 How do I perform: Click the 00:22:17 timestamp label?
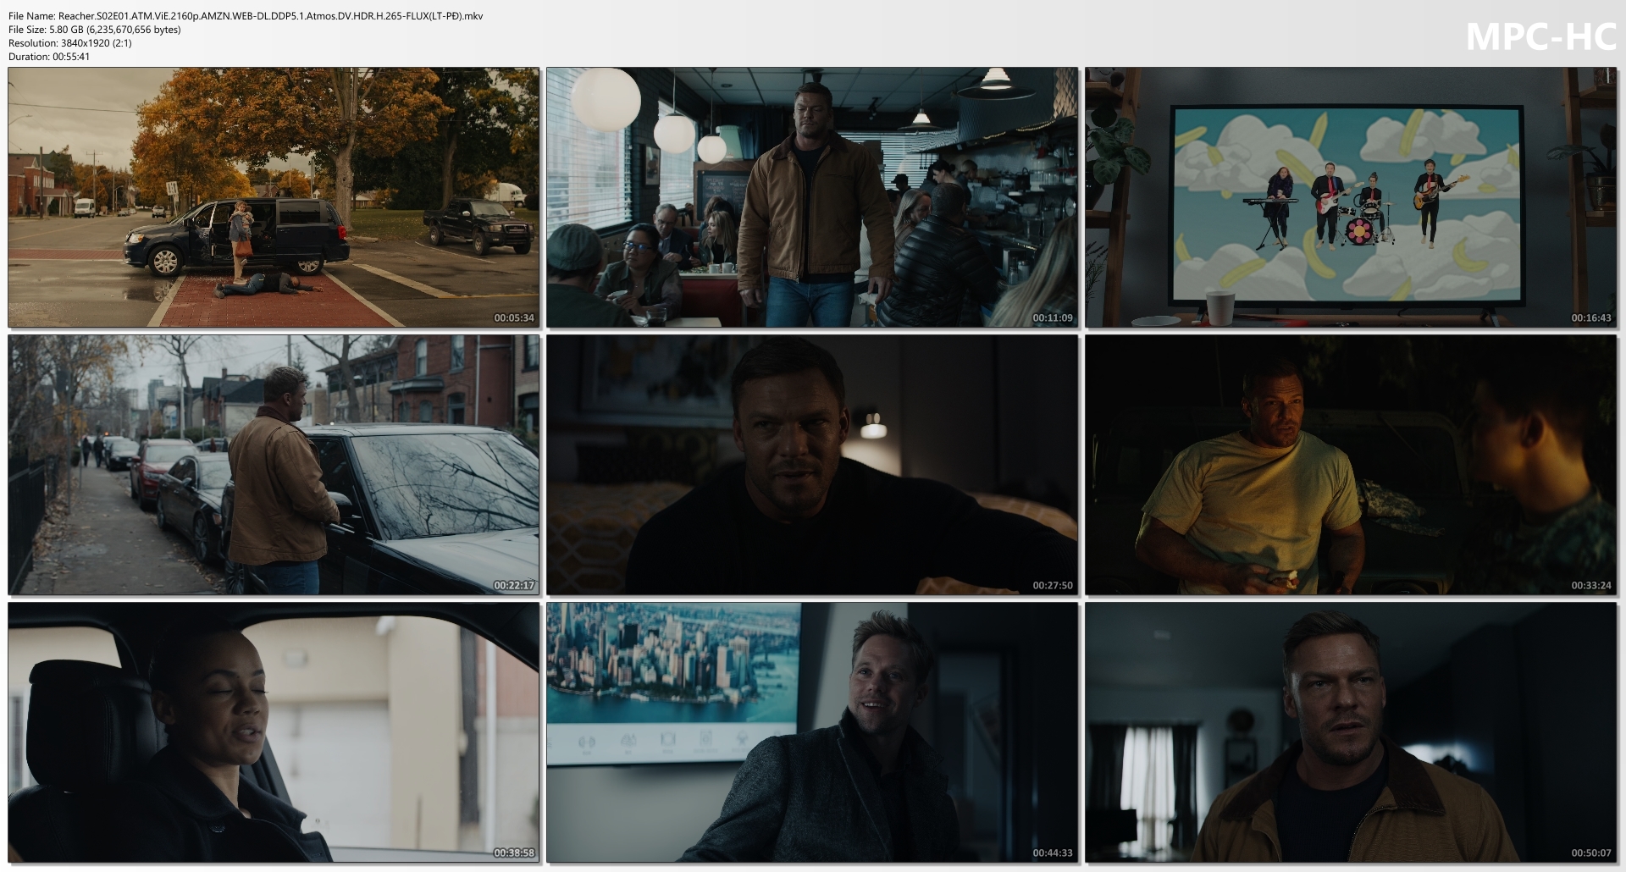(x=514, y=586)
